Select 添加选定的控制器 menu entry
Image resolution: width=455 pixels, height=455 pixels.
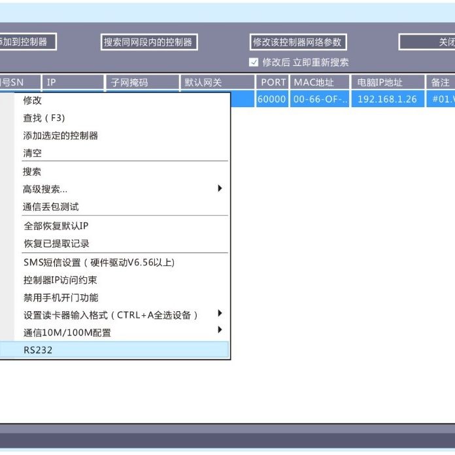61,136
